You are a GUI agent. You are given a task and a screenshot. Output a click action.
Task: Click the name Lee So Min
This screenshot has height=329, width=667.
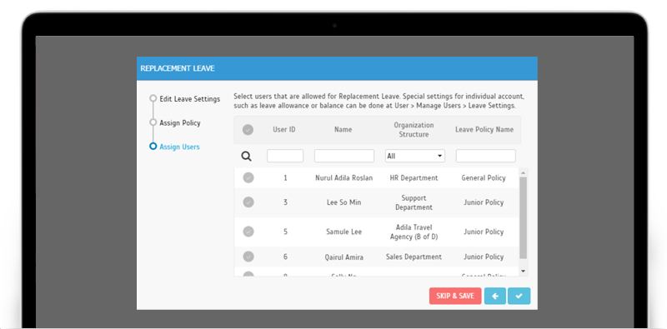click(x=344, y=202)
